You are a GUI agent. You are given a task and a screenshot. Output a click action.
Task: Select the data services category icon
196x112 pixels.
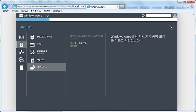pos(22,45)
